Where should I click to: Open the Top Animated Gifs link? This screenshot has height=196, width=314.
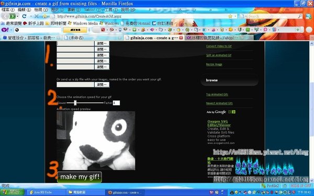217,94
